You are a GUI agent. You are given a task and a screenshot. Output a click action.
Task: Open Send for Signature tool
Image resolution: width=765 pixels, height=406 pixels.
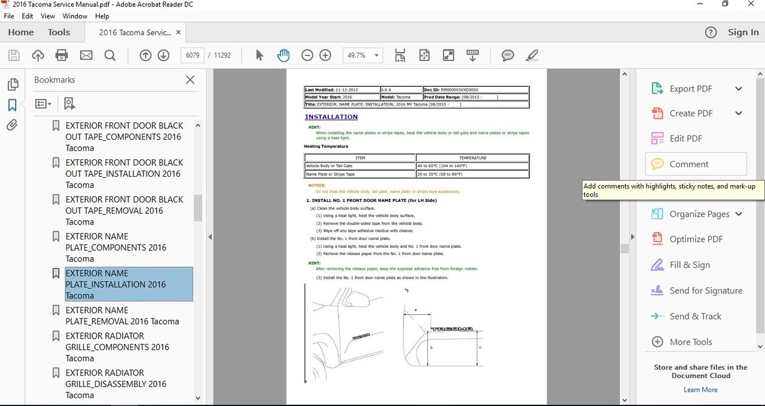[706, 291]
